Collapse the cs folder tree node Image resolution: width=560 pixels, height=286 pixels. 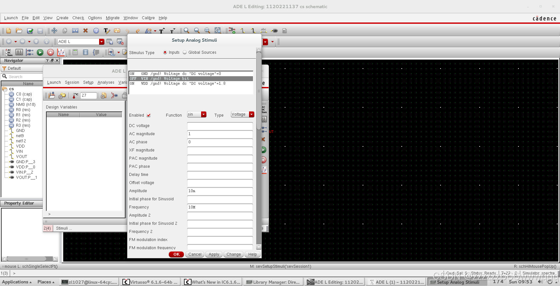click(5, 89)
